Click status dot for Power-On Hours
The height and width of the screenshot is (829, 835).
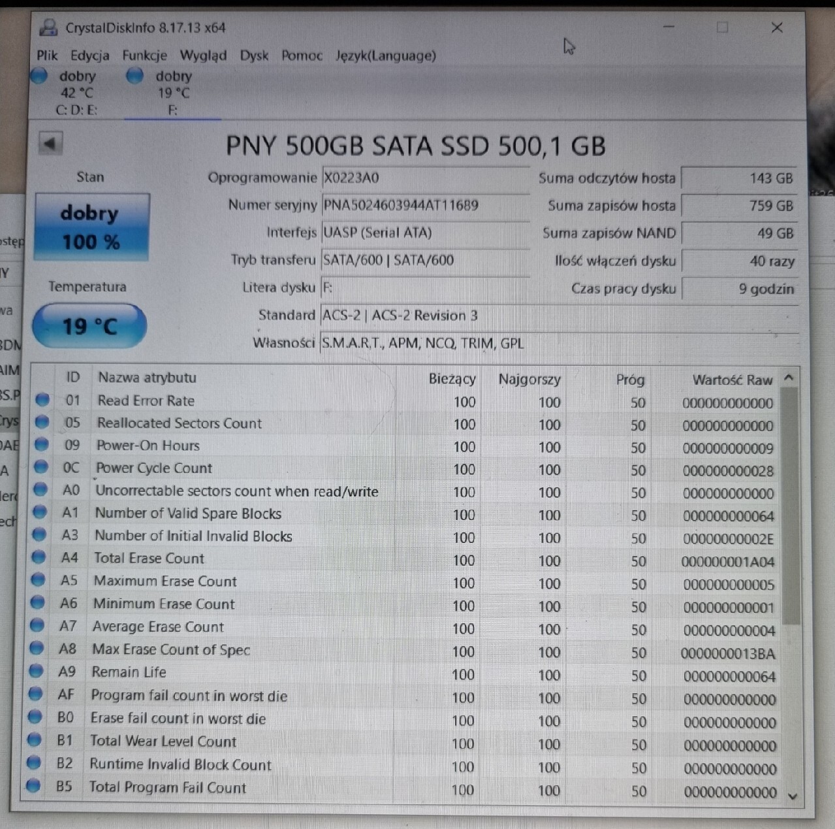41,445
